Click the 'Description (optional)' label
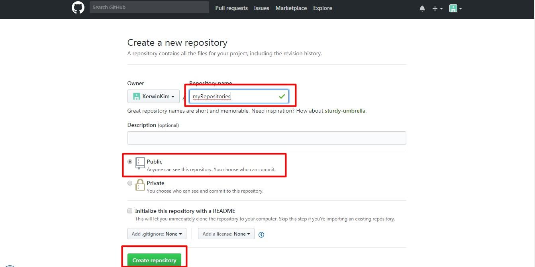Image resolution: width=535 pixels, height=267 pixels. point(153,125)
